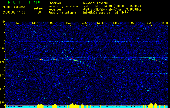170x108 pixels.
Task: Click the meteor echo just after 1452
Action: (41, 59)
